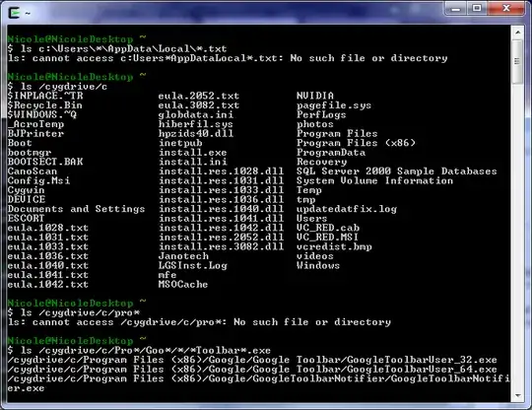Click the Cygwin terminal icon in title bar

(14, 13)
